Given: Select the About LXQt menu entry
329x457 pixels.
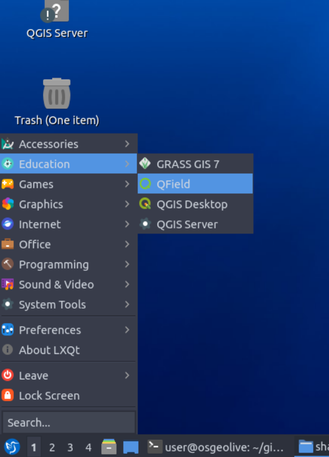Looking at the screenshot, I should 69,350.
